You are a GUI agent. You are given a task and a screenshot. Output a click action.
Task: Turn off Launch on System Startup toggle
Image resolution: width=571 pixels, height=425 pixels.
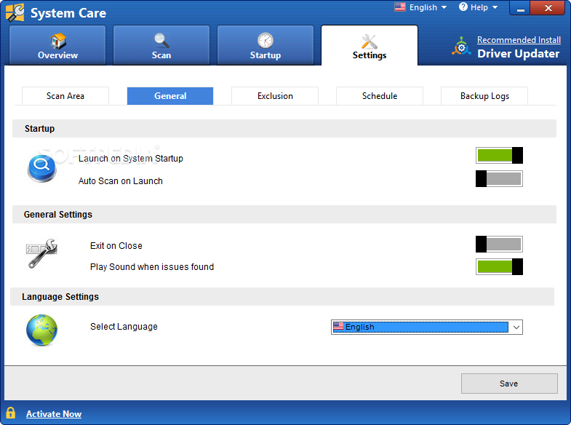click(x=499, y=156)
